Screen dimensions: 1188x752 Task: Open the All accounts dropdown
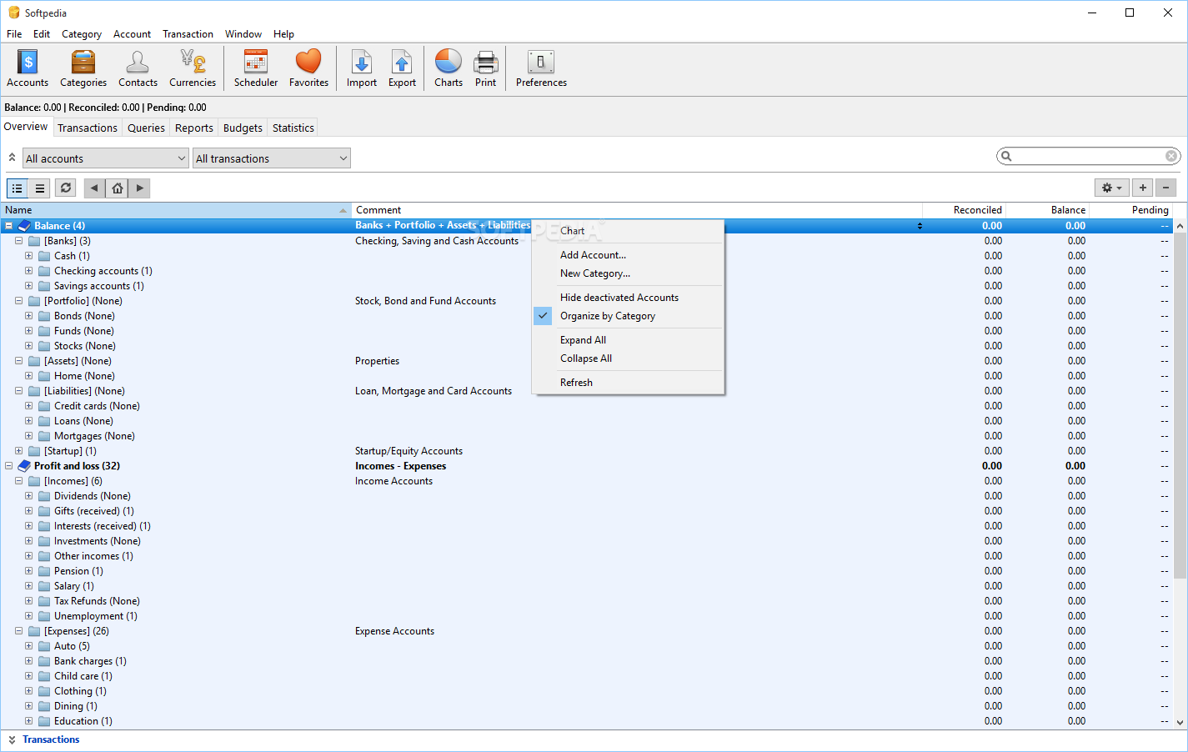tap(106, 158)
